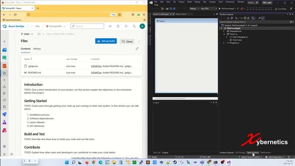Reload the page in Firefox

pos(15,15)
